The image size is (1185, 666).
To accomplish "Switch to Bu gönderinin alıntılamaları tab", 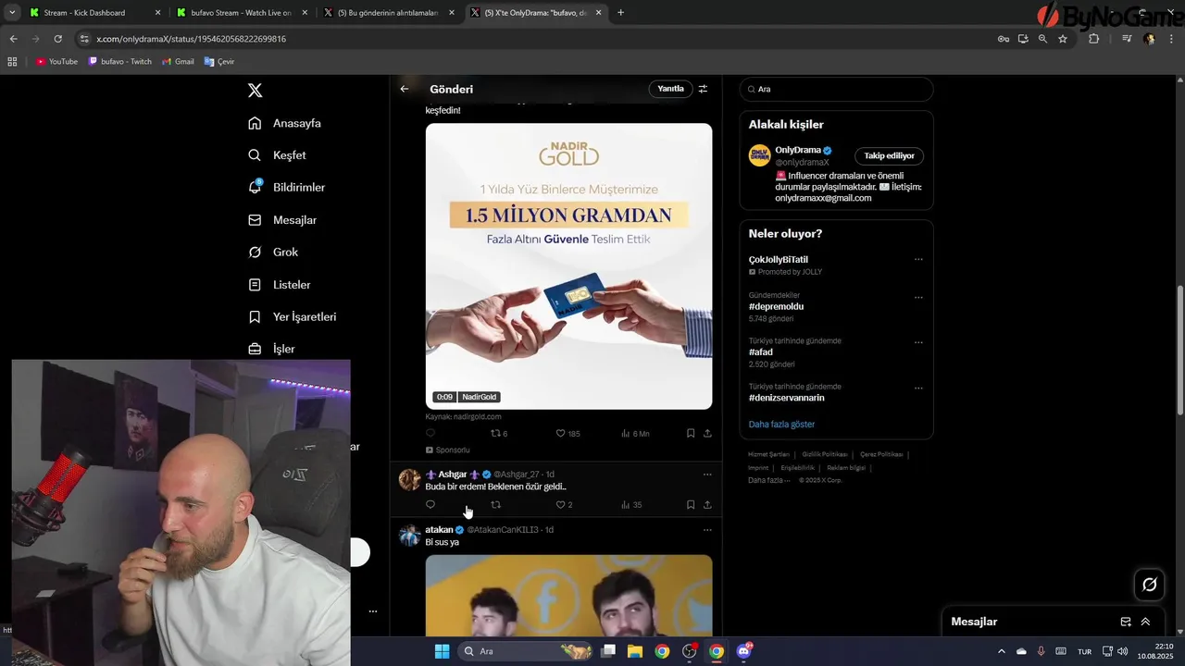I will pos(390,13).
